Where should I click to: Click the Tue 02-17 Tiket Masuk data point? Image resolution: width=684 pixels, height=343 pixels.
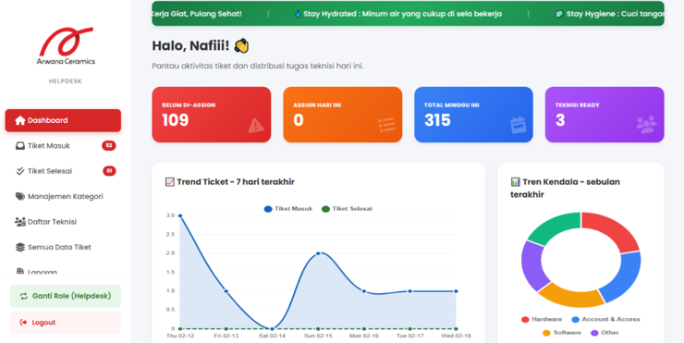[410, 291]
